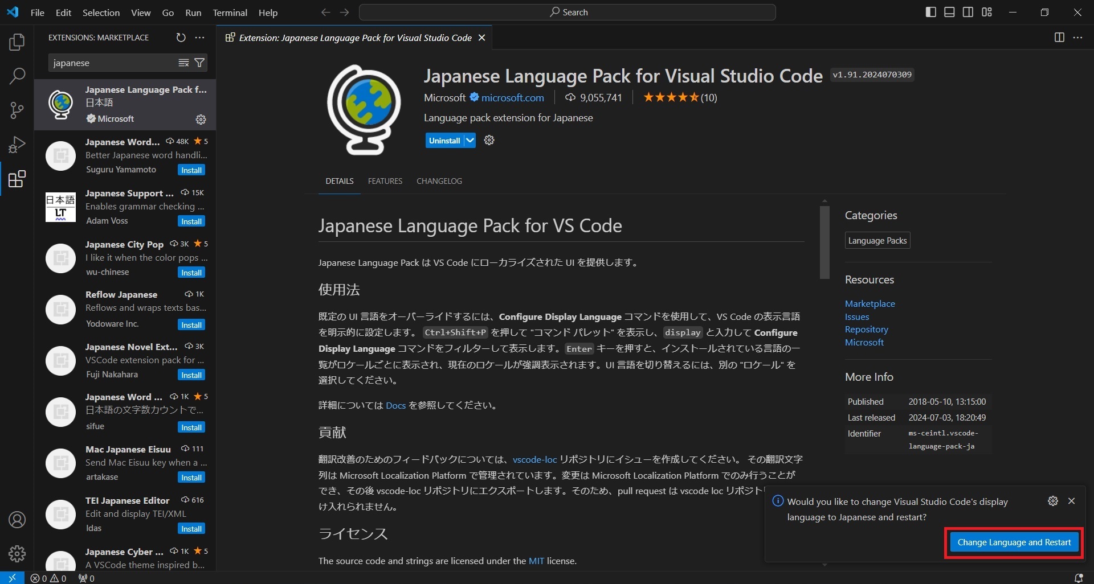This screenshot has width=1094, height=584.
Task: Open the Docs link in usage section
Action: pos(395,405)
